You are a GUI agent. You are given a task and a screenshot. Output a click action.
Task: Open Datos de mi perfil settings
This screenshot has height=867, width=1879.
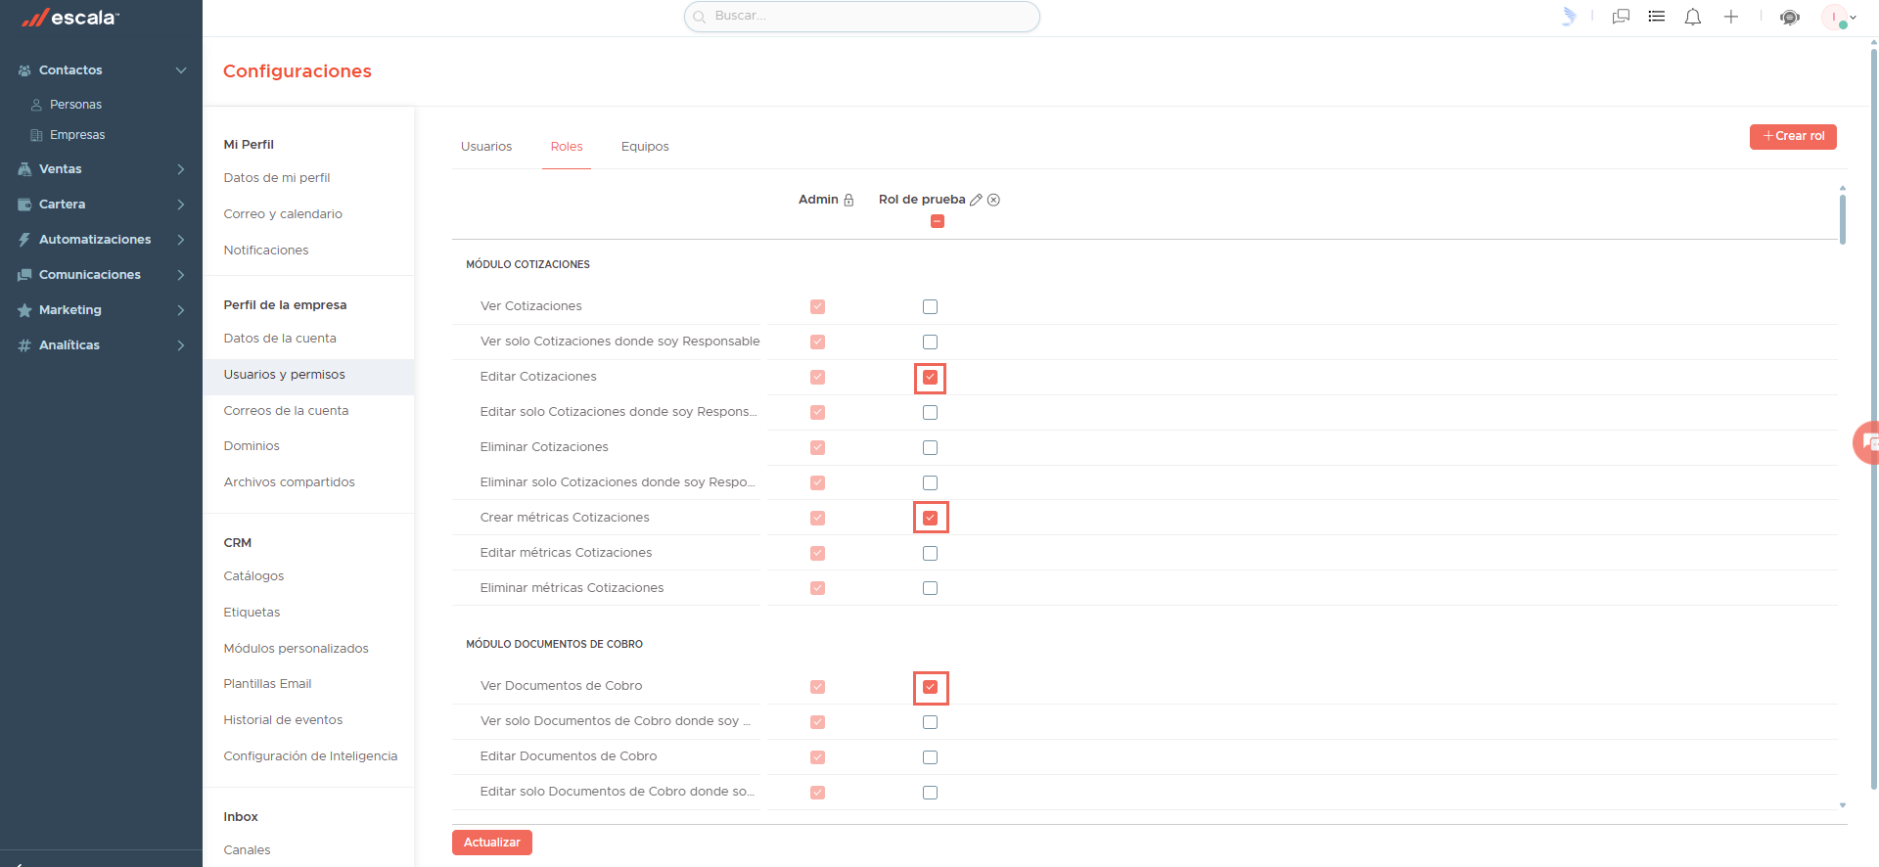click(277, 178)
